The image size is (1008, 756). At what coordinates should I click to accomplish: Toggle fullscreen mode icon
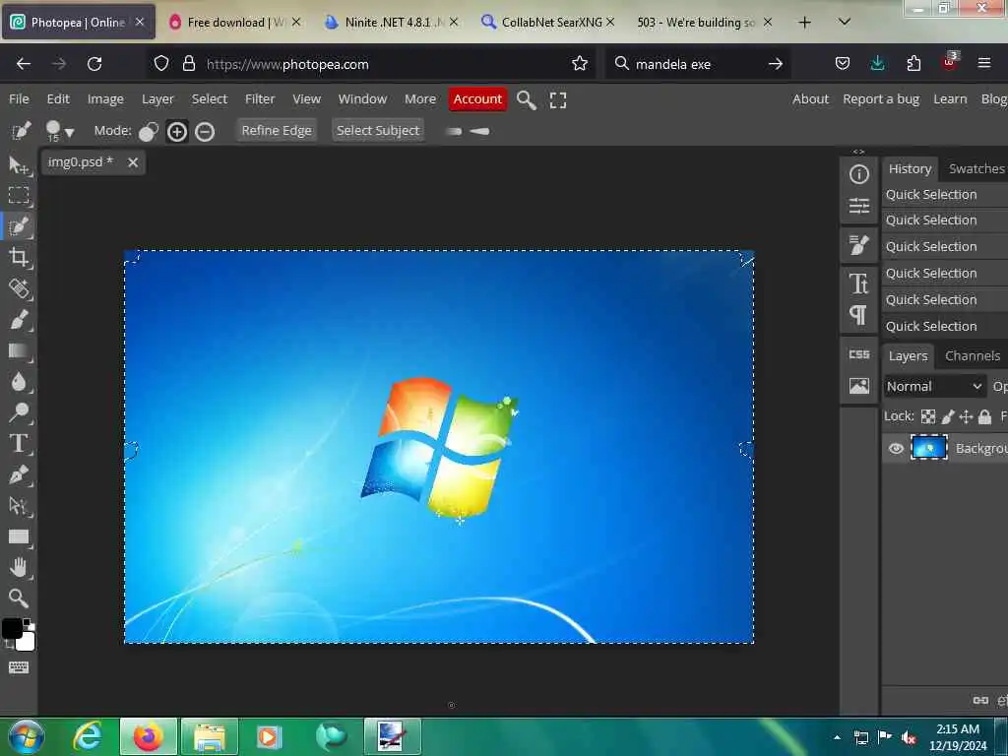point(558,100)
